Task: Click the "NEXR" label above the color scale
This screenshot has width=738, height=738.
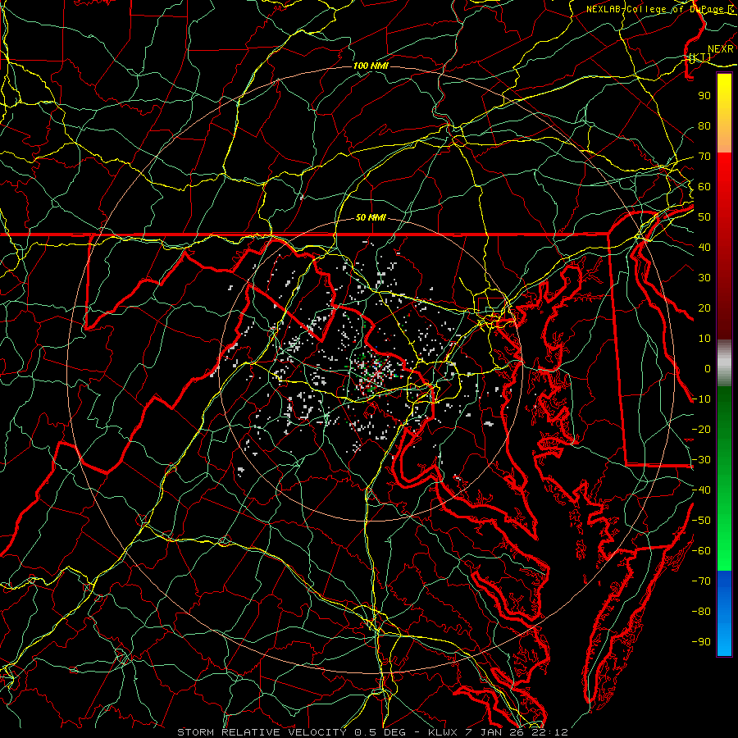Action: [720, 49]
